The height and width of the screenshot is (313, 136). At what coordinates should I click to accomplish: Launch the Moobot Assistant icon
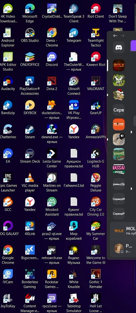[x=52, y=202]
